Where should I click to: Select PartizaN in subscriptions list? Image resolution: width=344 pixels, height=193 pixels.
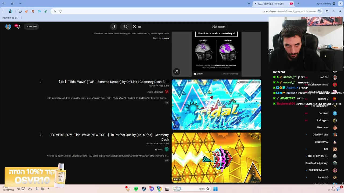(x=324, y=113)
